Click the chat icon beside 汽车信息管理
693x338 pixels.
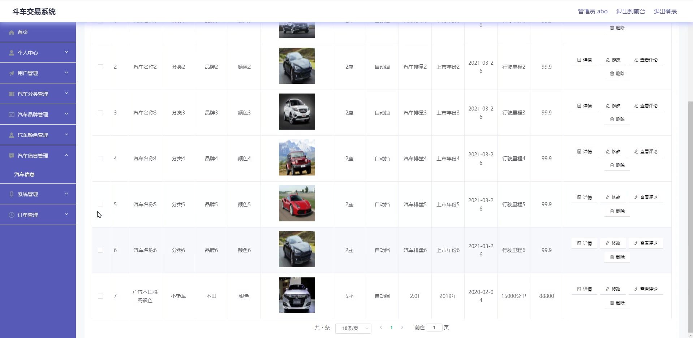(12, 156)
